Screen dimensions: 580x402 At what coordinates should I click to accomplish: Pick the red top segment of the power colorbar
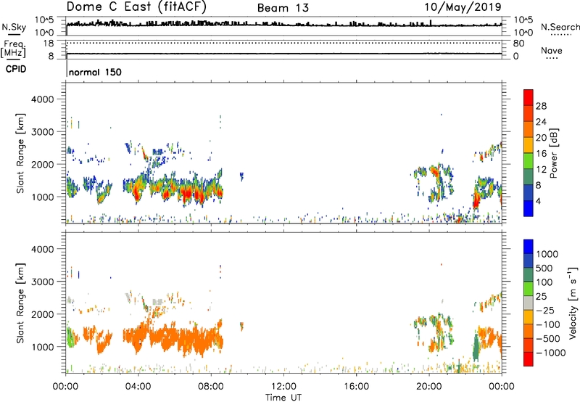(529, 98)
